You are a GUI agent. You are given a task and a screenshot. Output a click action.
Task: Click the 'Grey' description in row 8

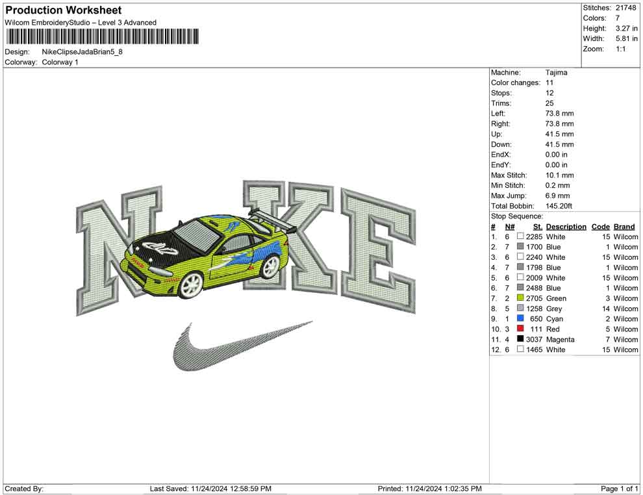[554, 309]
